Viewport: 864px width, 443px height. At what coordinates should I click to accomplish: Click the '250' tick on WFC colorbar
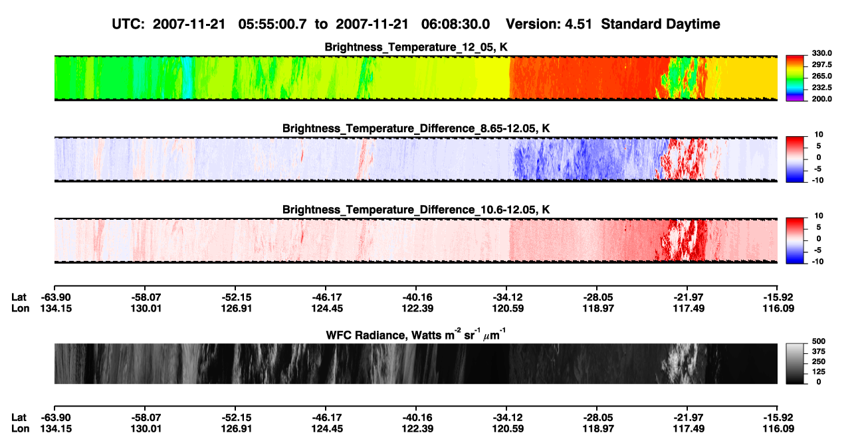tap(818, 363)
